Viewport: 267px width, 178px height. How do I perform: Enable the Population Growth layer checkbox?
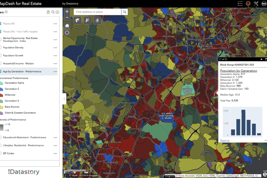click(1, 56)
